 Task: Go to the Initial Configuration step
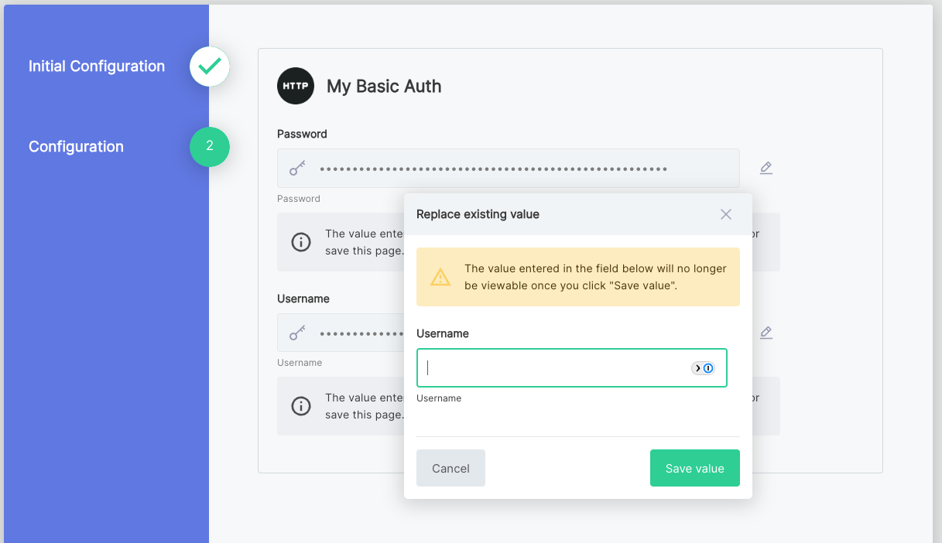[97, 67]
